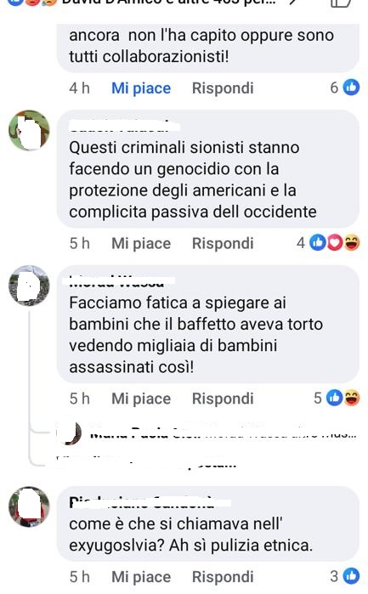Like the 'pulizia etnica' comment
Screen dimensions: 368x594
pos(141,577)
